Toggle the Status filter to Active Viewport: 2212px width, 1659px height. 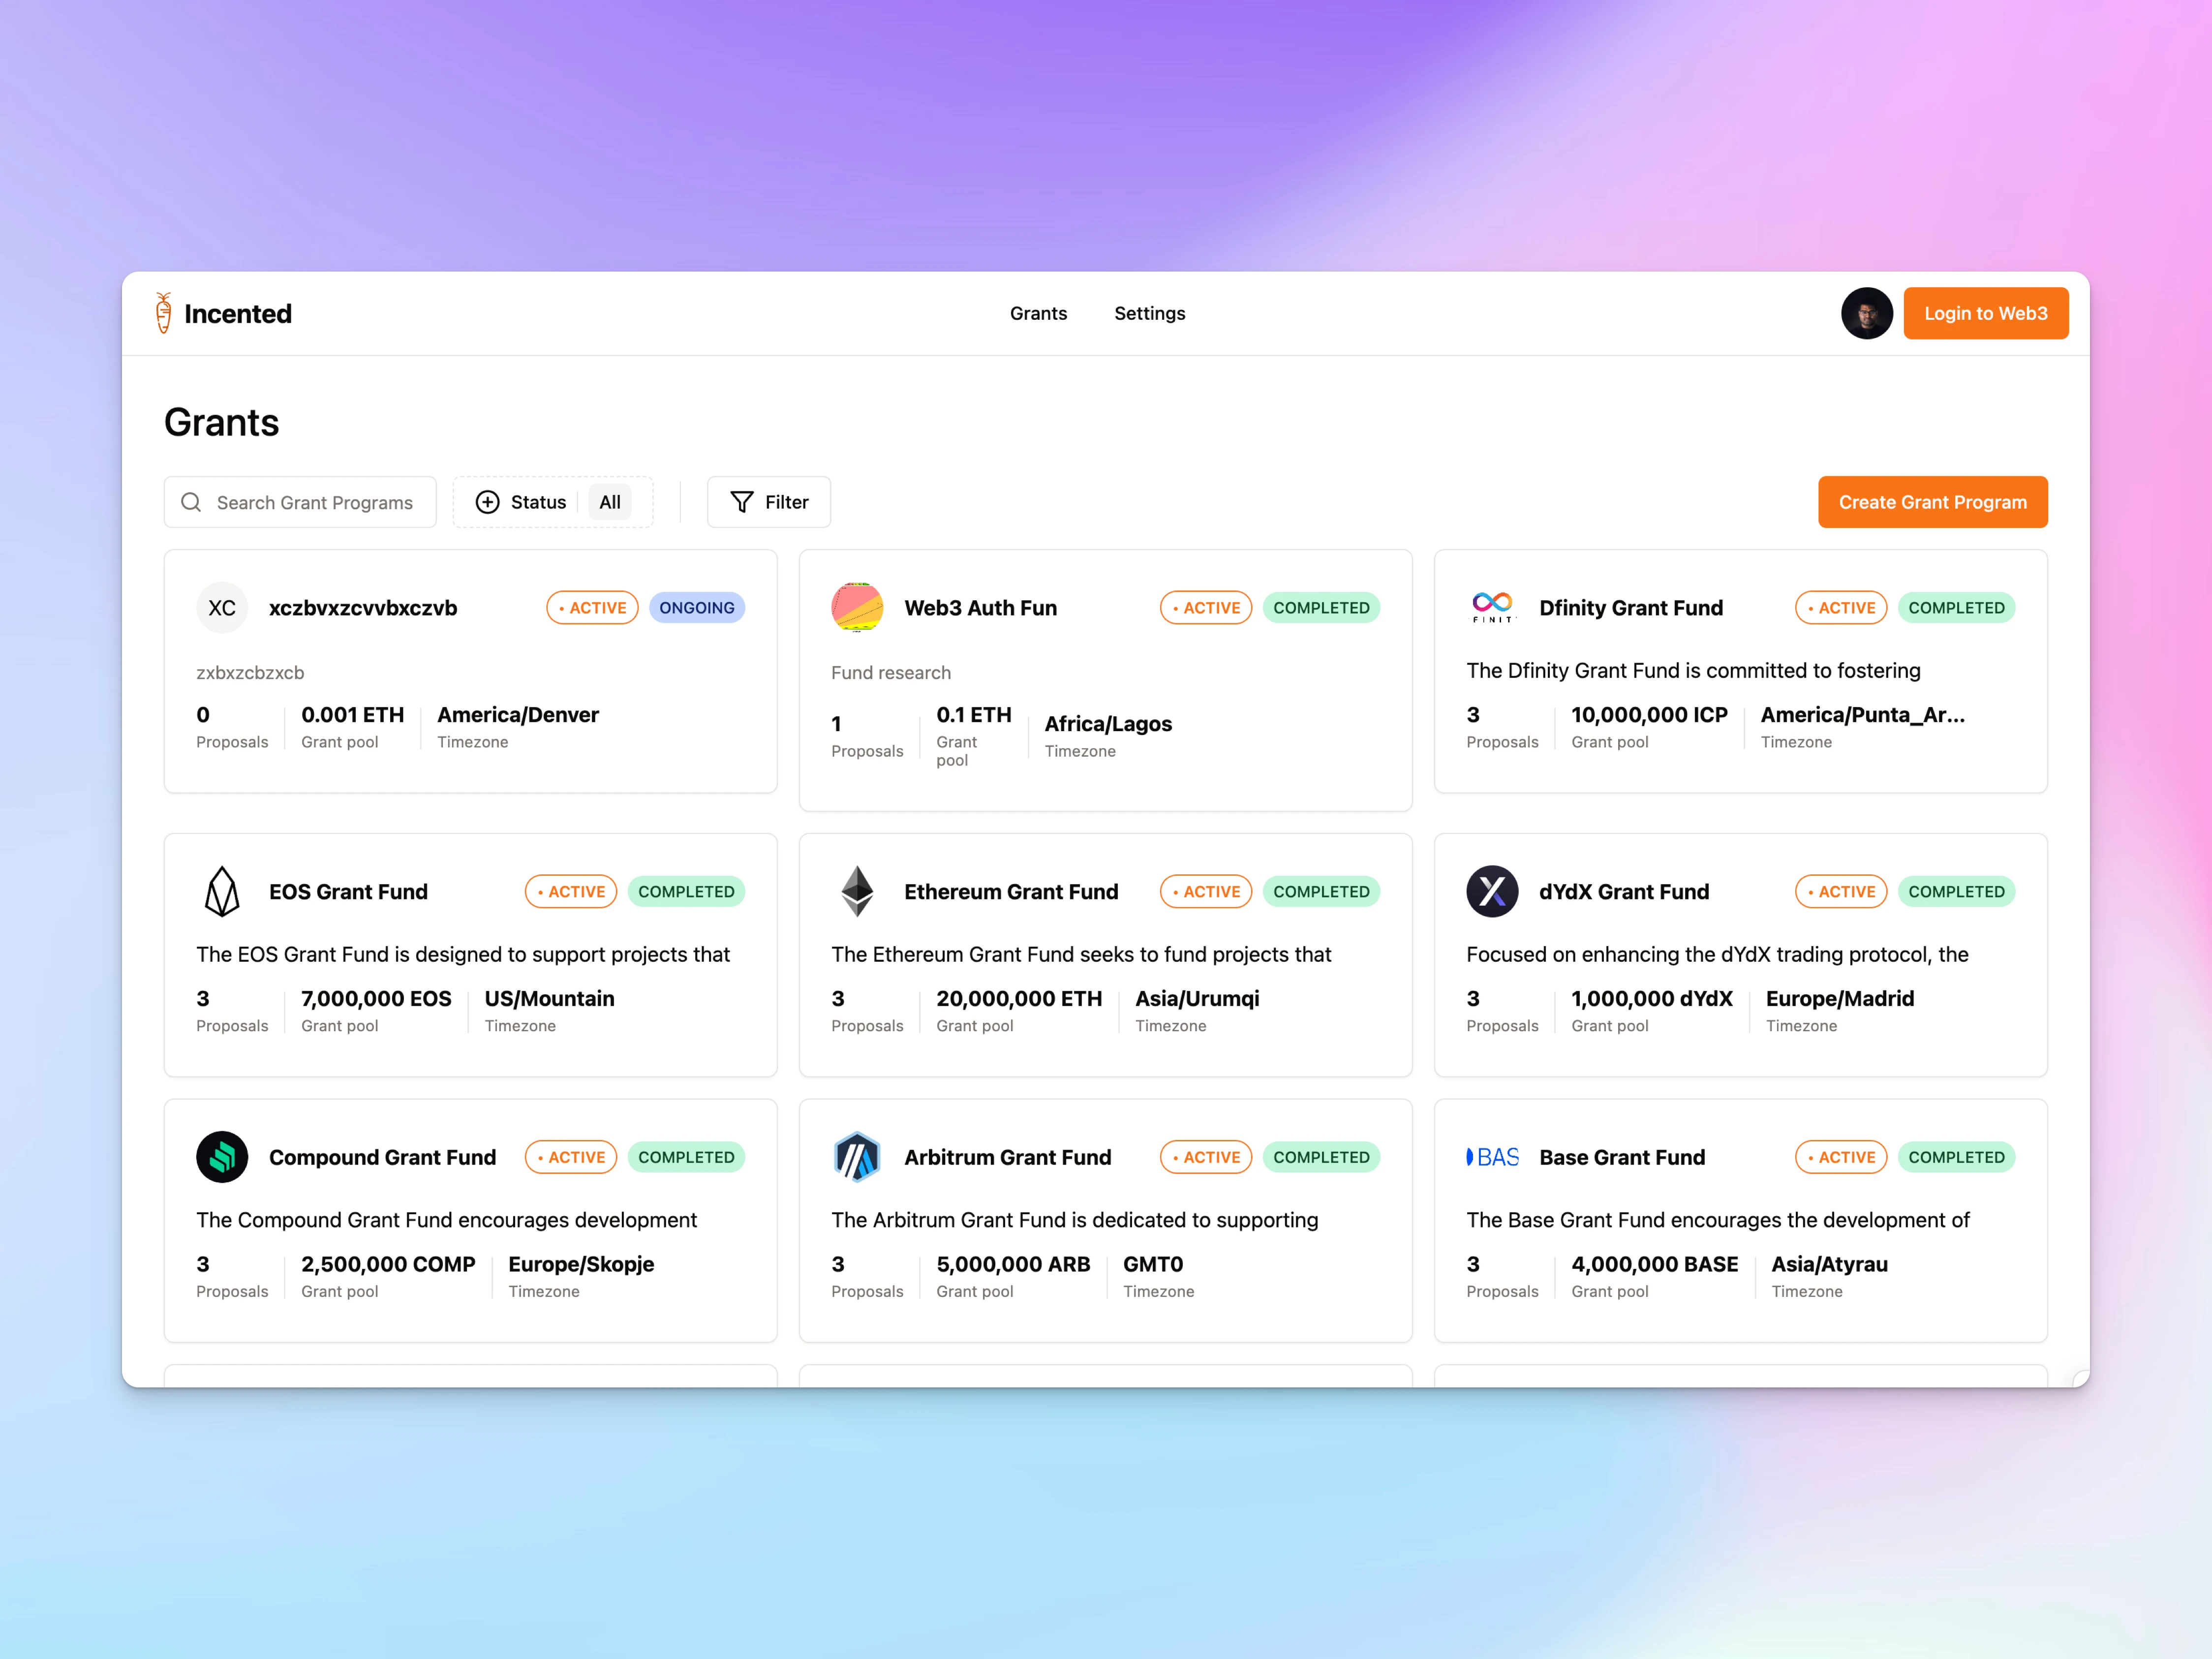pyautogui.click(x=610, y=502)
